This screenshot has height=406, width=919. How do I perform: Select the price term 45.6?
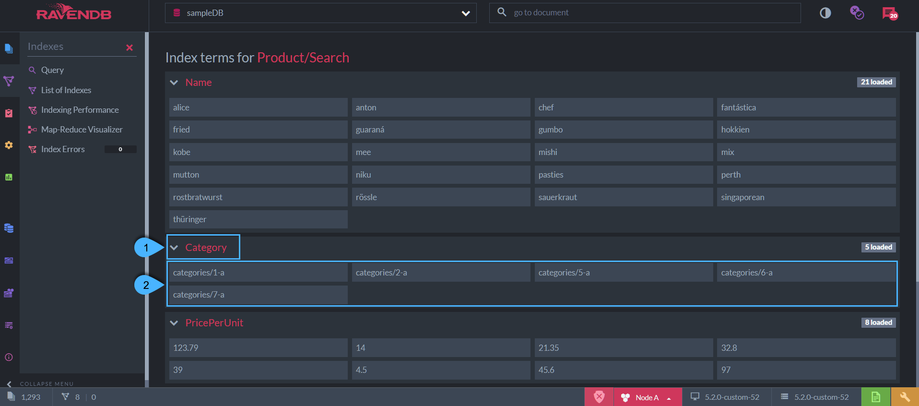click(x=624, y=370)
